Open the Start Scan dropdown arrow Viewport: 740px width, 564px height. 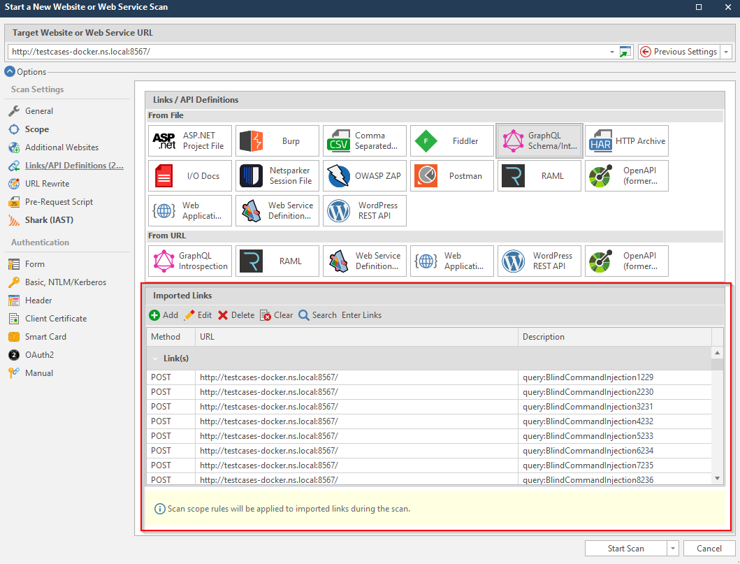tap(672, 548)
